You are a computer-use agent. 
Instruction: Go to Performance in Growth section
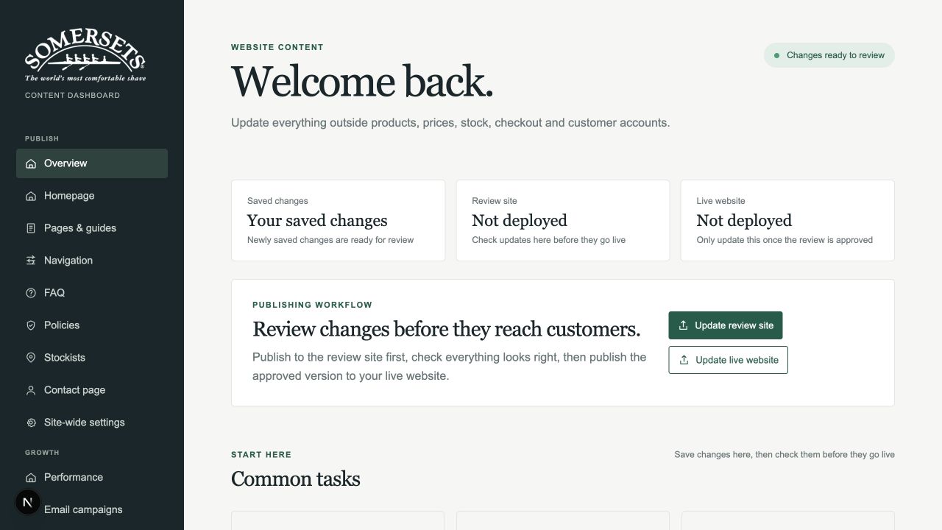click(x=92, y=477)
